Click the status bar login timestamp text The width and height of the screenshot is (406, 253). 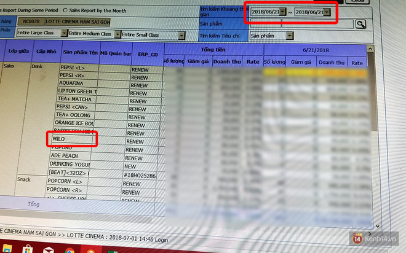(138, 238)
